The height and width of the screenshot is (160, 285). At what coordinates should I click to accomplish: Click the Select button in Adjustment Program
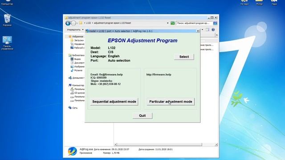pos(184,57)
